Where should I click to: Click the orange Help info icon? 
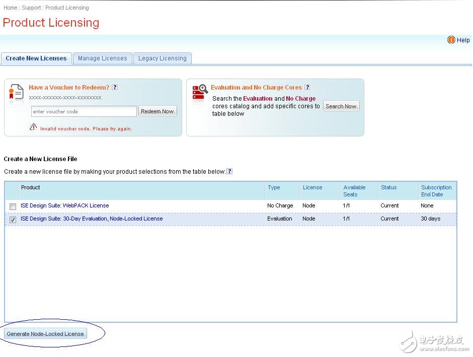click(451, 40)
